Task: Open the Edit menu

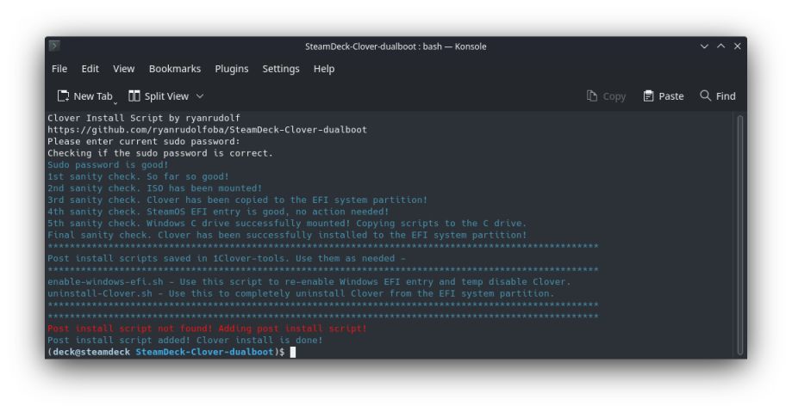Action: point(90,69)
